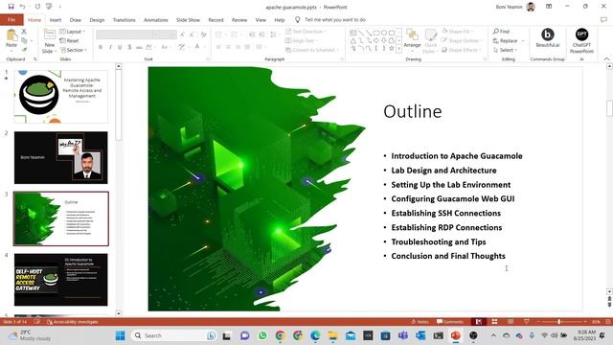Switch to the Slide Show tab

tap(188, 20)
